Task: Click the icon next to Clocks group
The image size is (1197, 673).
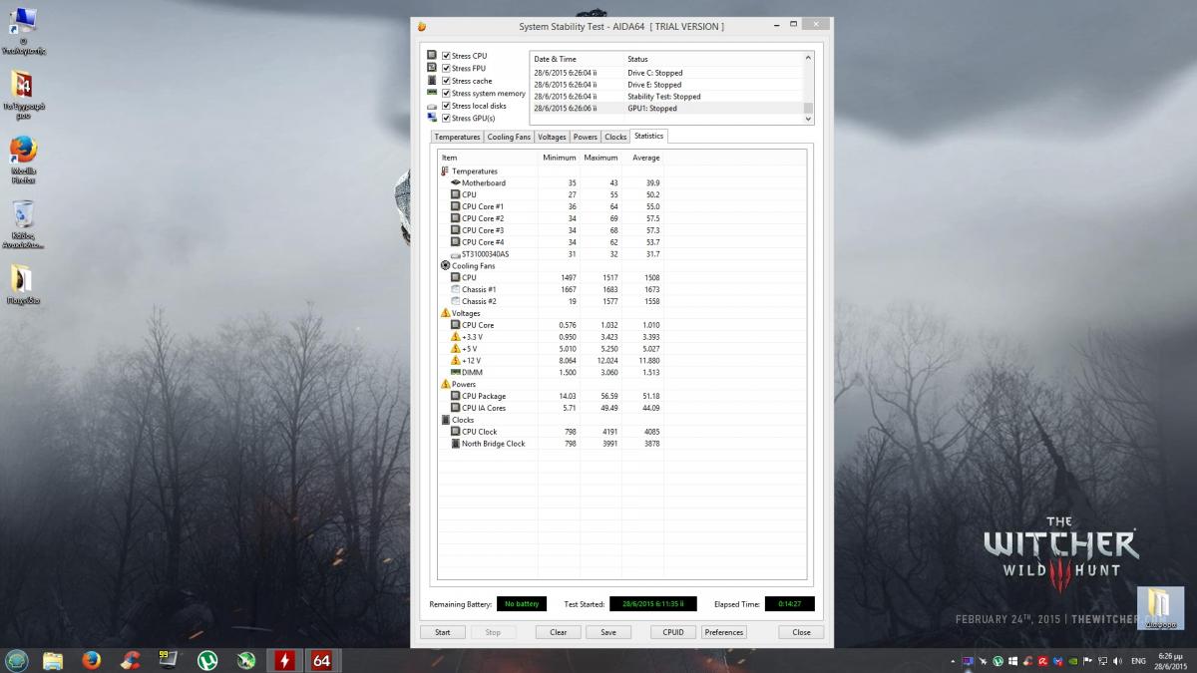Action: [x=445, y=420]
